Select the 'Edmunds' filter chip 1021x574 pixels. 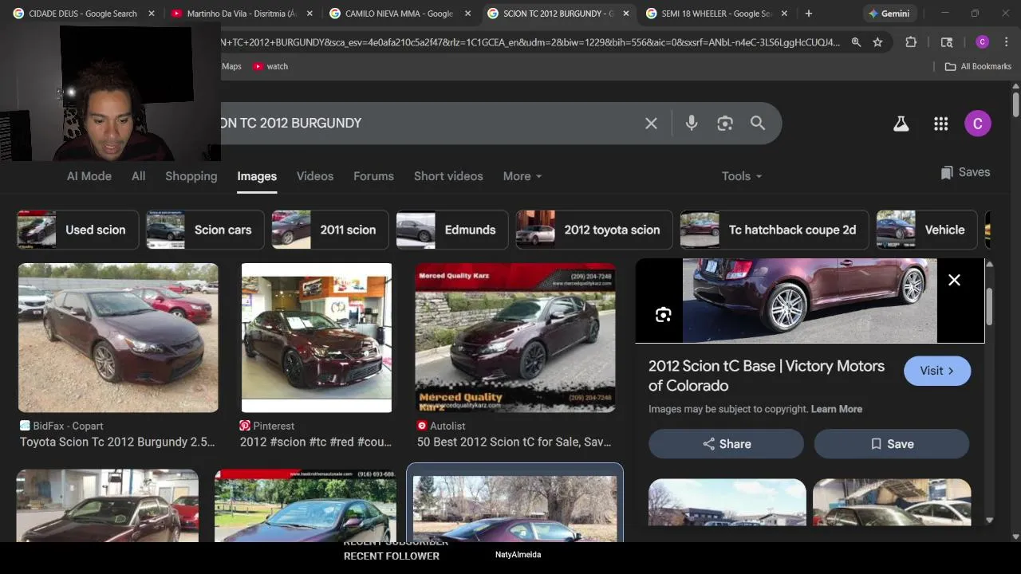tap(452, 230)
